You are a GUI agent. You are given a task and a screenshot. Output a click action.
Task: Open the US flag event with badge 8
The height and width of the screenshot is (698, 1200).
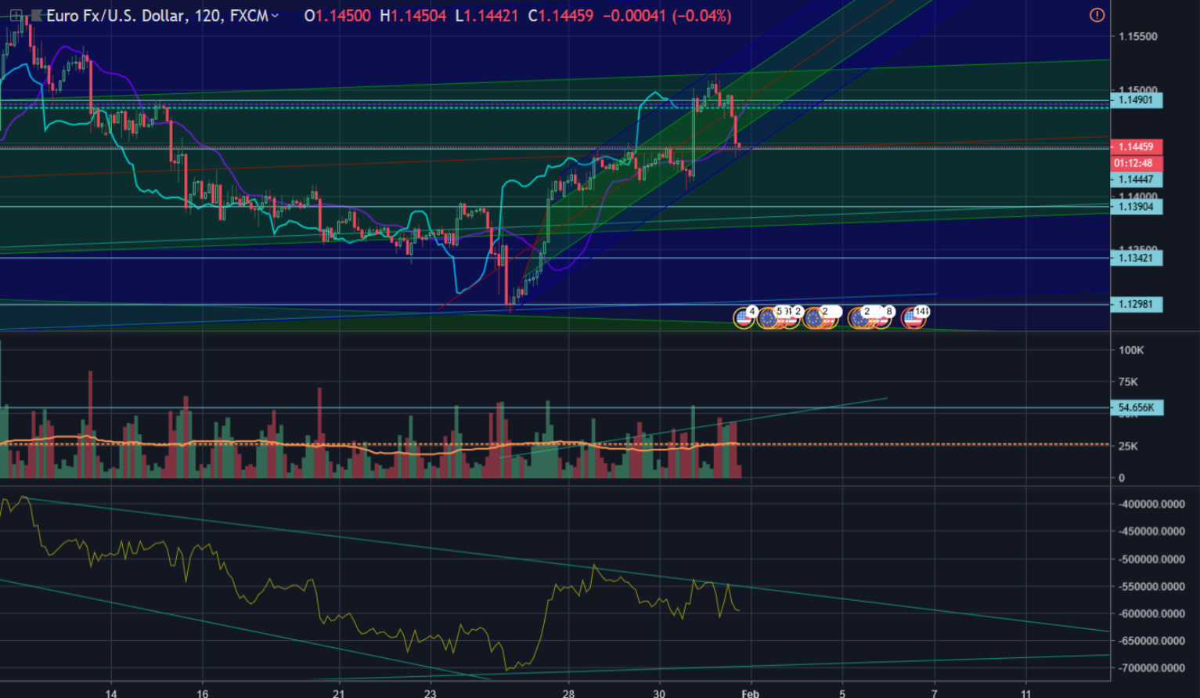881,317
